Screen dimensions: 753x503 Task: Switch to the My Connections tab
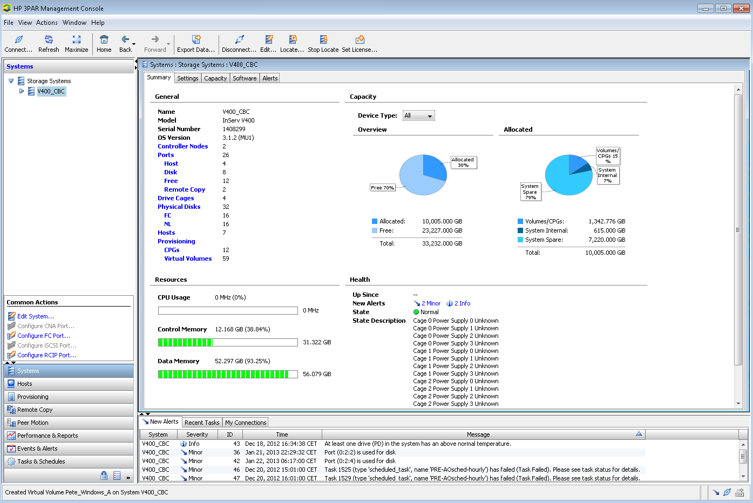[x=246, y=423]
